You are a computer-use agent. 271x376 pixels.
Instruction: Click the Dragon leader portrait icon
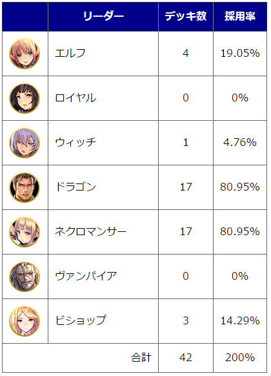25,187
